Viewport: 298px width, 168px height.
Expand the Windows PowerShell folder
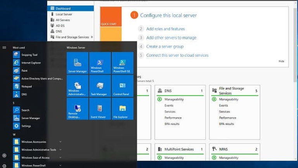pyautogui.click(x=38, y=165)
